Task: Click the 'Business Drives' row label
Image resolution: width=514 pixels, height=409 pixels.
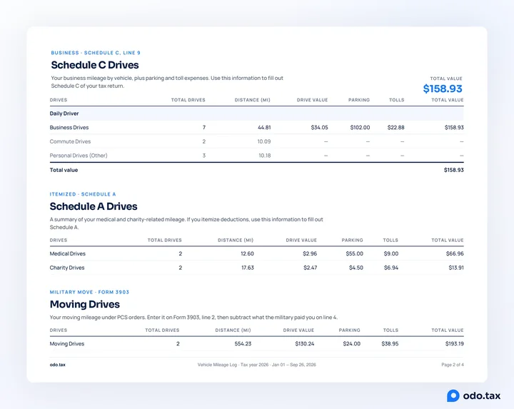Action: point(69,128)
